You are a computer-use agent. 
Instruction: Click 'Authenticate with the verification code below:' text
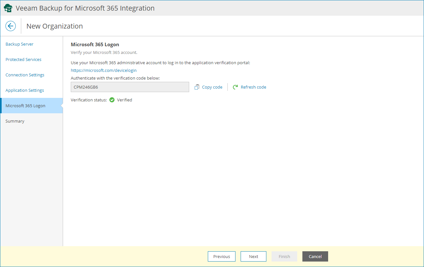(115, 78)
